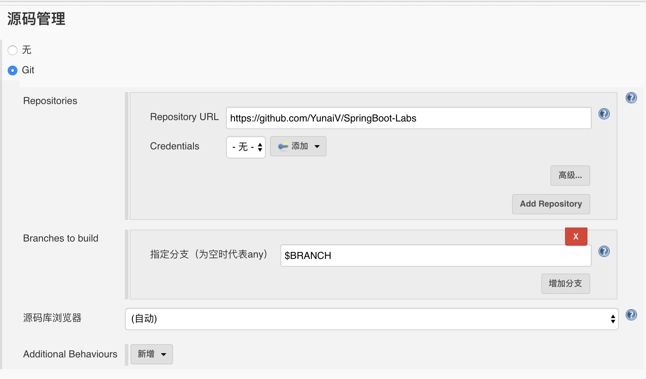Click the 增加分支 add branch button
This screenshot has height=379, width=646.
[x=565, y=284]
